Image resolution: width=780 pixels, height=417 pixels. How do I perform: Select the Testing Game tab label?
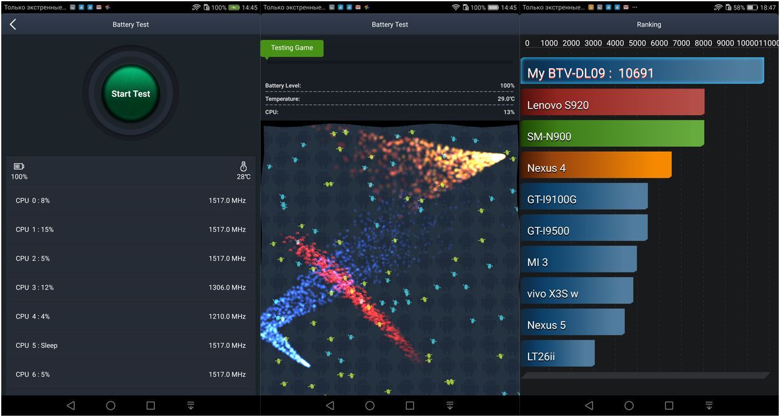(x=292, y=48)
